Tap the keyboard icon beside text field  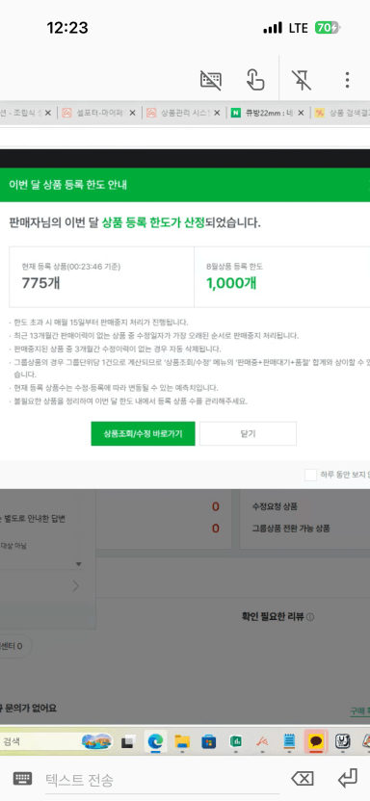(22, 779)
